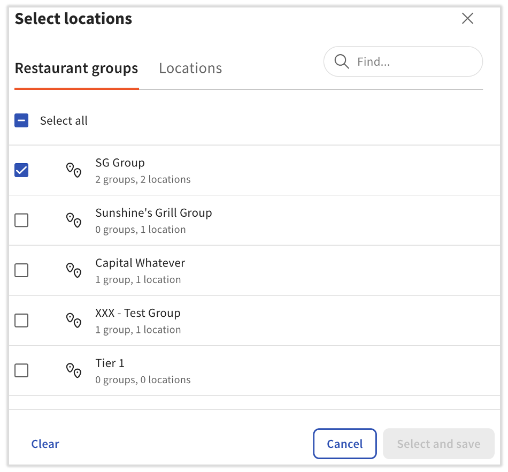Viewport: 508px width, 472px height.
Task: Click the magnifying glass search icon
Action: click(x=341, y=61)
